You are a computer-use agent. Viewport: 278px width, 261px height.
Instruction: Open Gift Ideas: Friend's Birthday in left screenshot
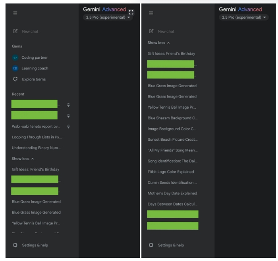click(36, 169)
